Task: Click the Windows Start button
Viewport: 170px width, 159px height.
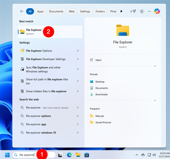Action: click(7, 155)
